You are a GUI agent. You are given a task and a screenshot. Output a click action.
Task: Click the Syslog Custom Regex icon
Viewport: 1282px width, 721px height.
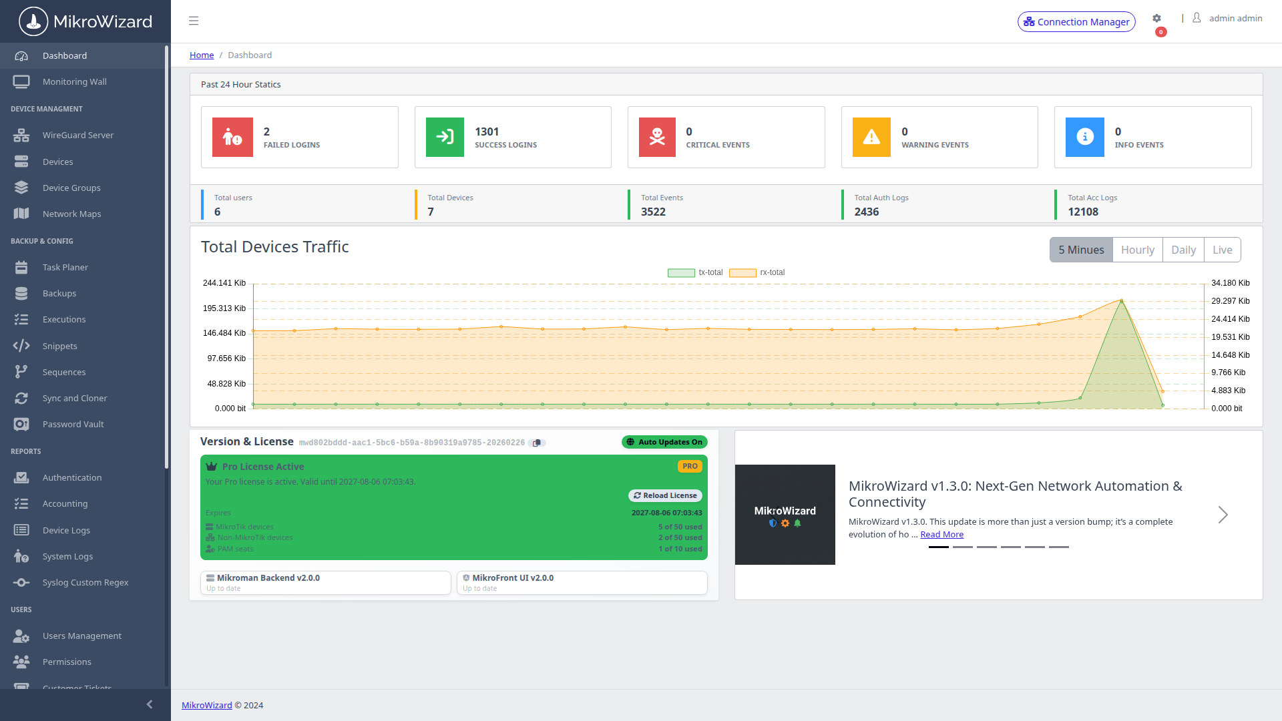tap(21, 582)
